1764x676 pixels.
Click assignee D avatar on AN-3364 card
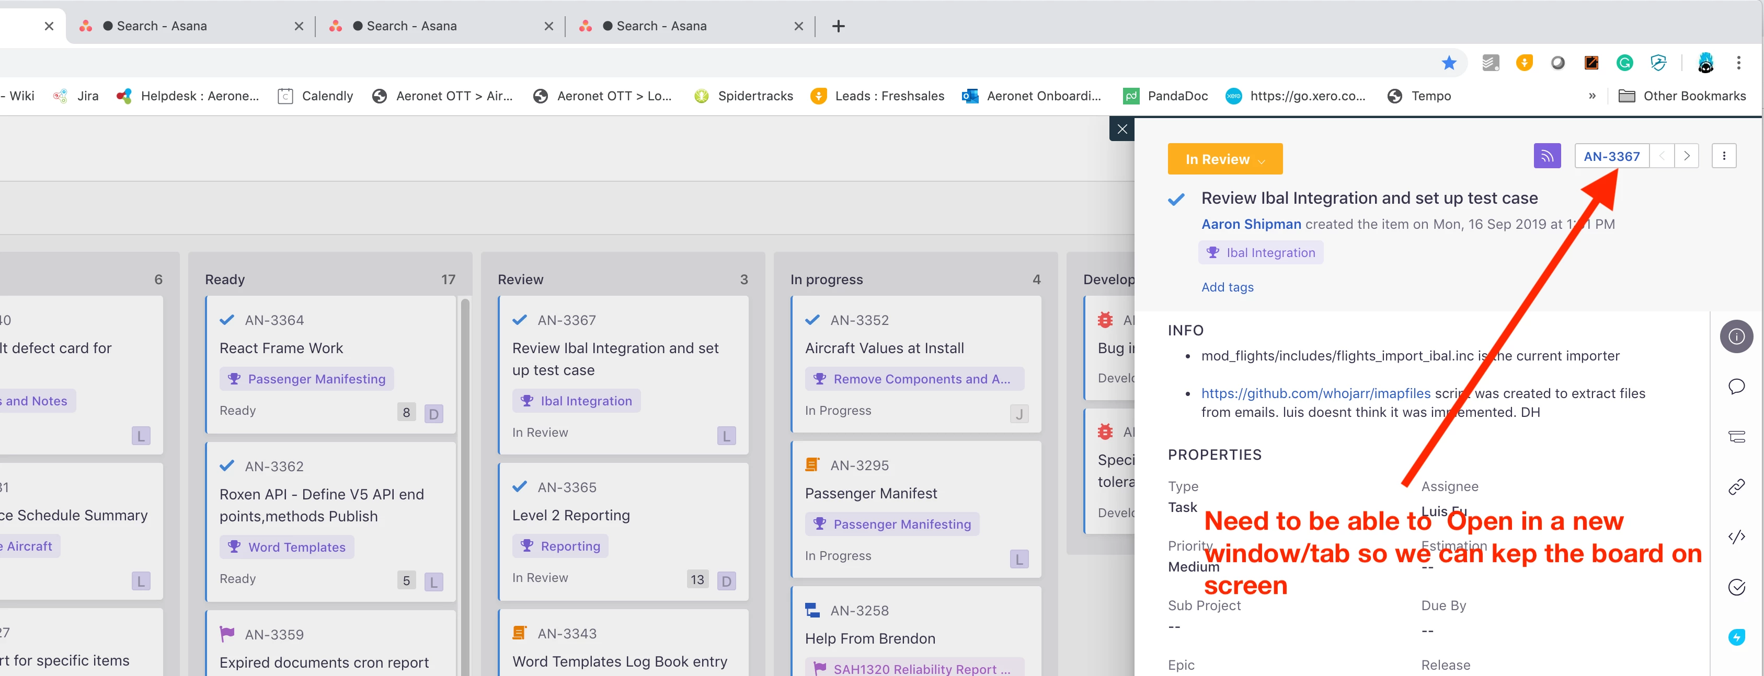point(433,413)
